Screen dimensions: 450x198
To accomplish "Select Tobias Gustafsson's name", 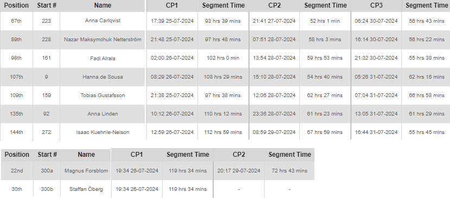I will [103, 95].
